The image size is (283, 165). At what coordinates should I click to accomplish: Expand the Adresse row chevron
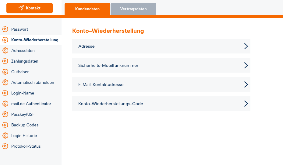pyautogui.click(x=246, y=46)
